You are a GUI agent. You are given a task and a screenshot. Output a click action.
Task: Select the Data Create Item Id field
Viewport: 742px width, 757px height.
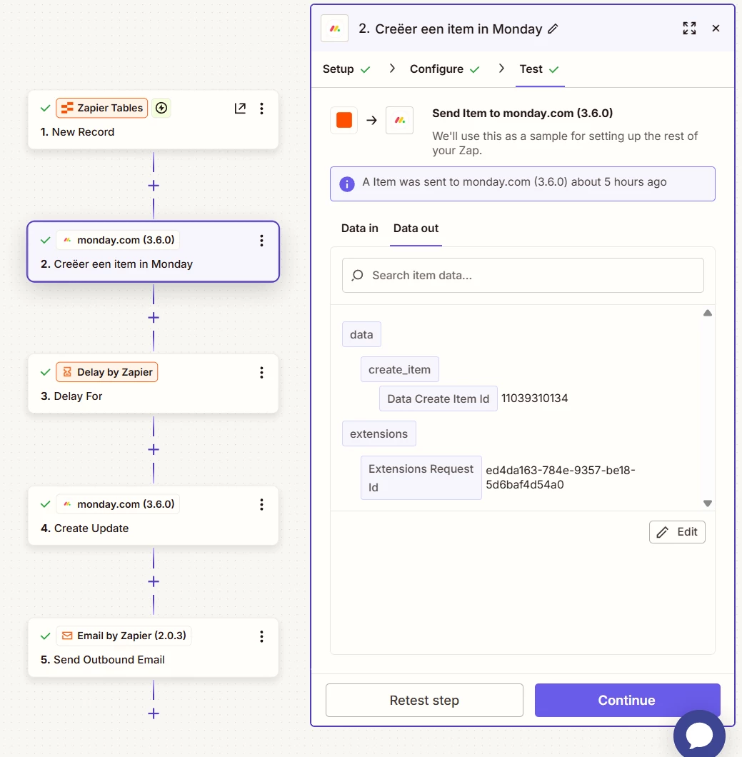[x=438, y=398]
